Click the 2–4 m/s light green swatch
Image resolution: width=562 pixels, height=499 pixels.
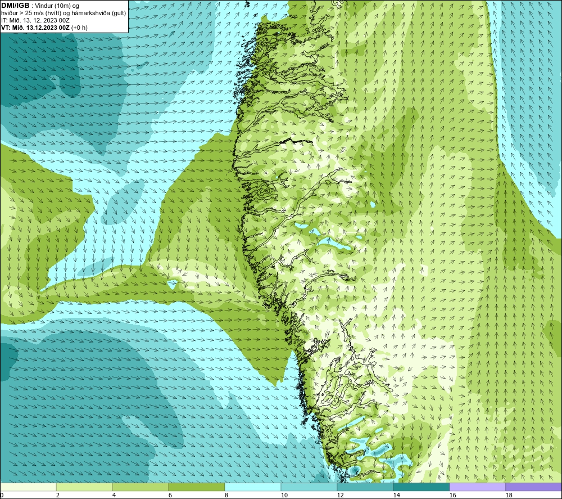(x=84, y=487)
